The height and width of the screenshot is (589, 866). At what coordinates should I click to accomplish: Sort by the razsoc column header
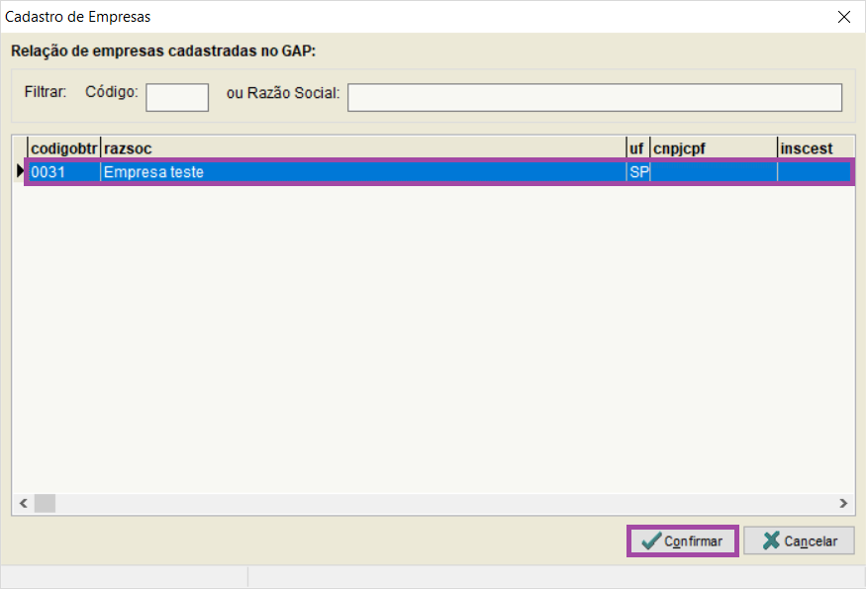click(362, 147)
